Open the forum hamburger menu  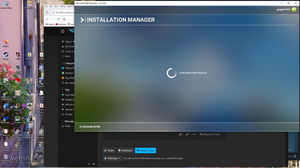[x=62, y=31]
